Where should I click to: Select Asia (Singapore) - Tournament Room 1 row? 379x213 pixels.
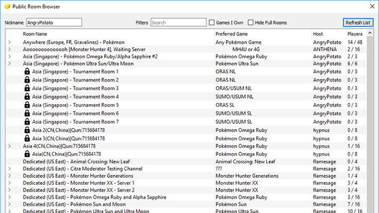tap(186, 72)
